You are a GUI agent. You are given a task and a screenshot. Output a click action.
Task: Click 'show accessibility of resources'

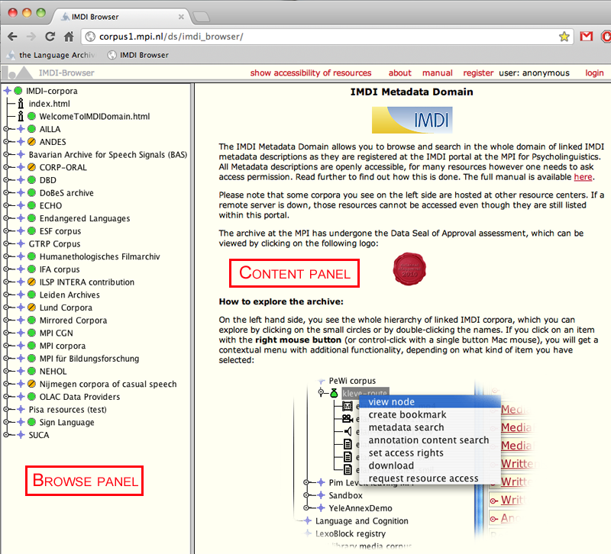(311, 72)
